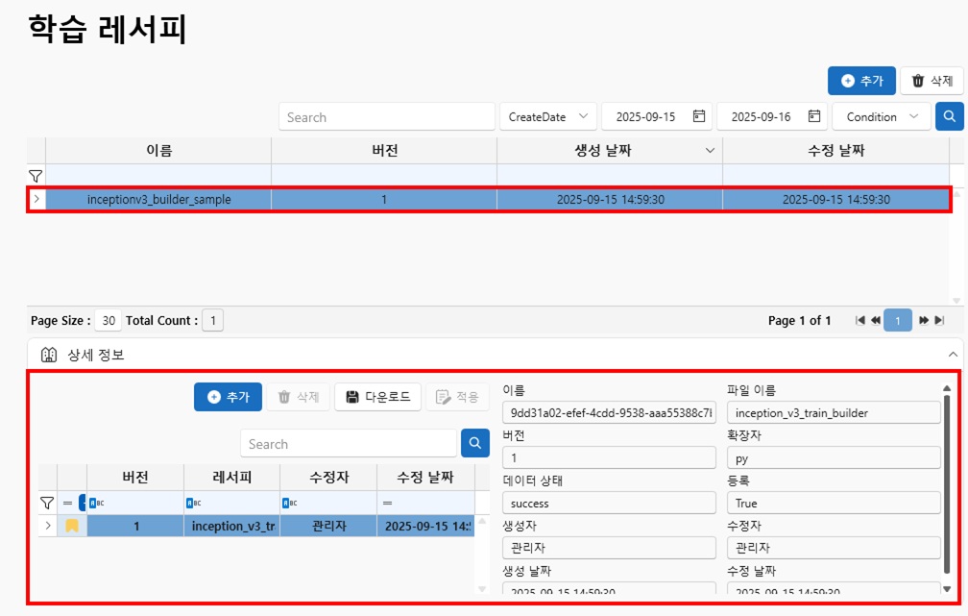Click the yellow bookmark icon in the version row

point(72,526)
